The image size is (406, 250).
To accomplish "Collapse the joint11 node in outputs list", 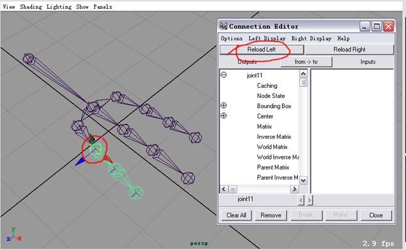I will (x=224, y=75).
